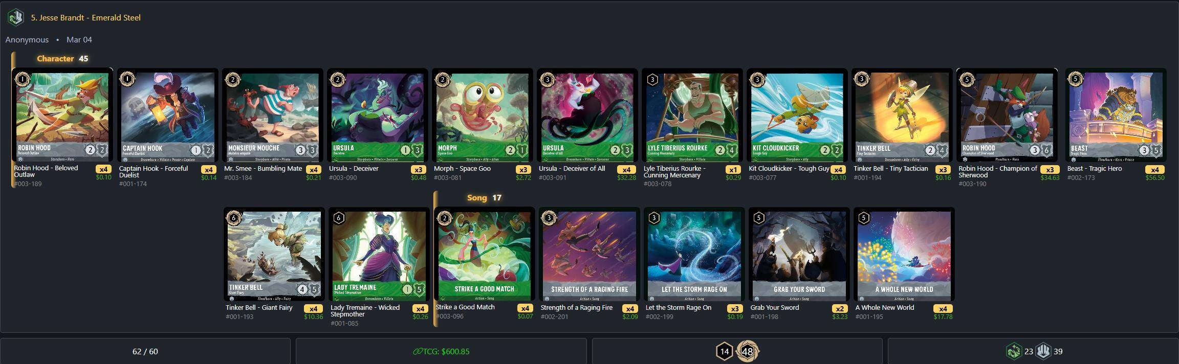Viewport: 1179px width, 364px height.
Task: Click the TCG link icon beside $600.85
Action: (417, 351)
